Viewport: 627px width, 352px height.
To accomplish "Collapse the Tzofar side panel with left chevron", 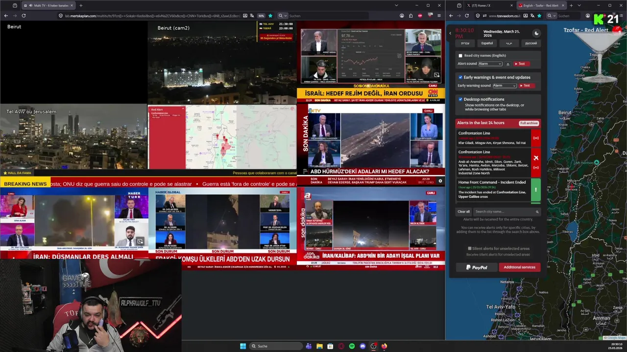I will click(x=450, y=33).
